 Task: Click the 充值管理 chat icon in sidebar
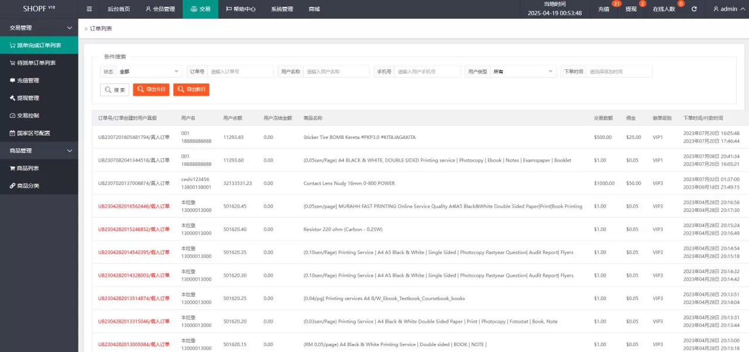coord(12,81)
